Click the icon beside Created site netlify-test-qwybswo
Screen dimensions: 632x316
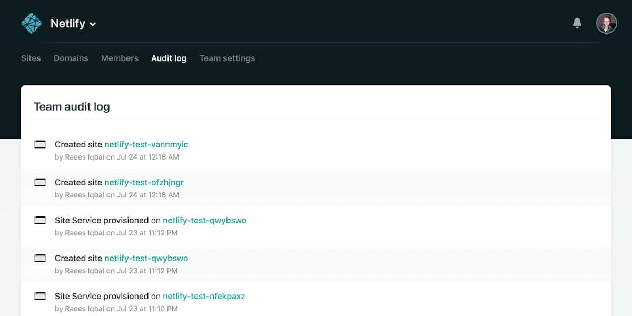pyautogui.click(x=40, y=258)
